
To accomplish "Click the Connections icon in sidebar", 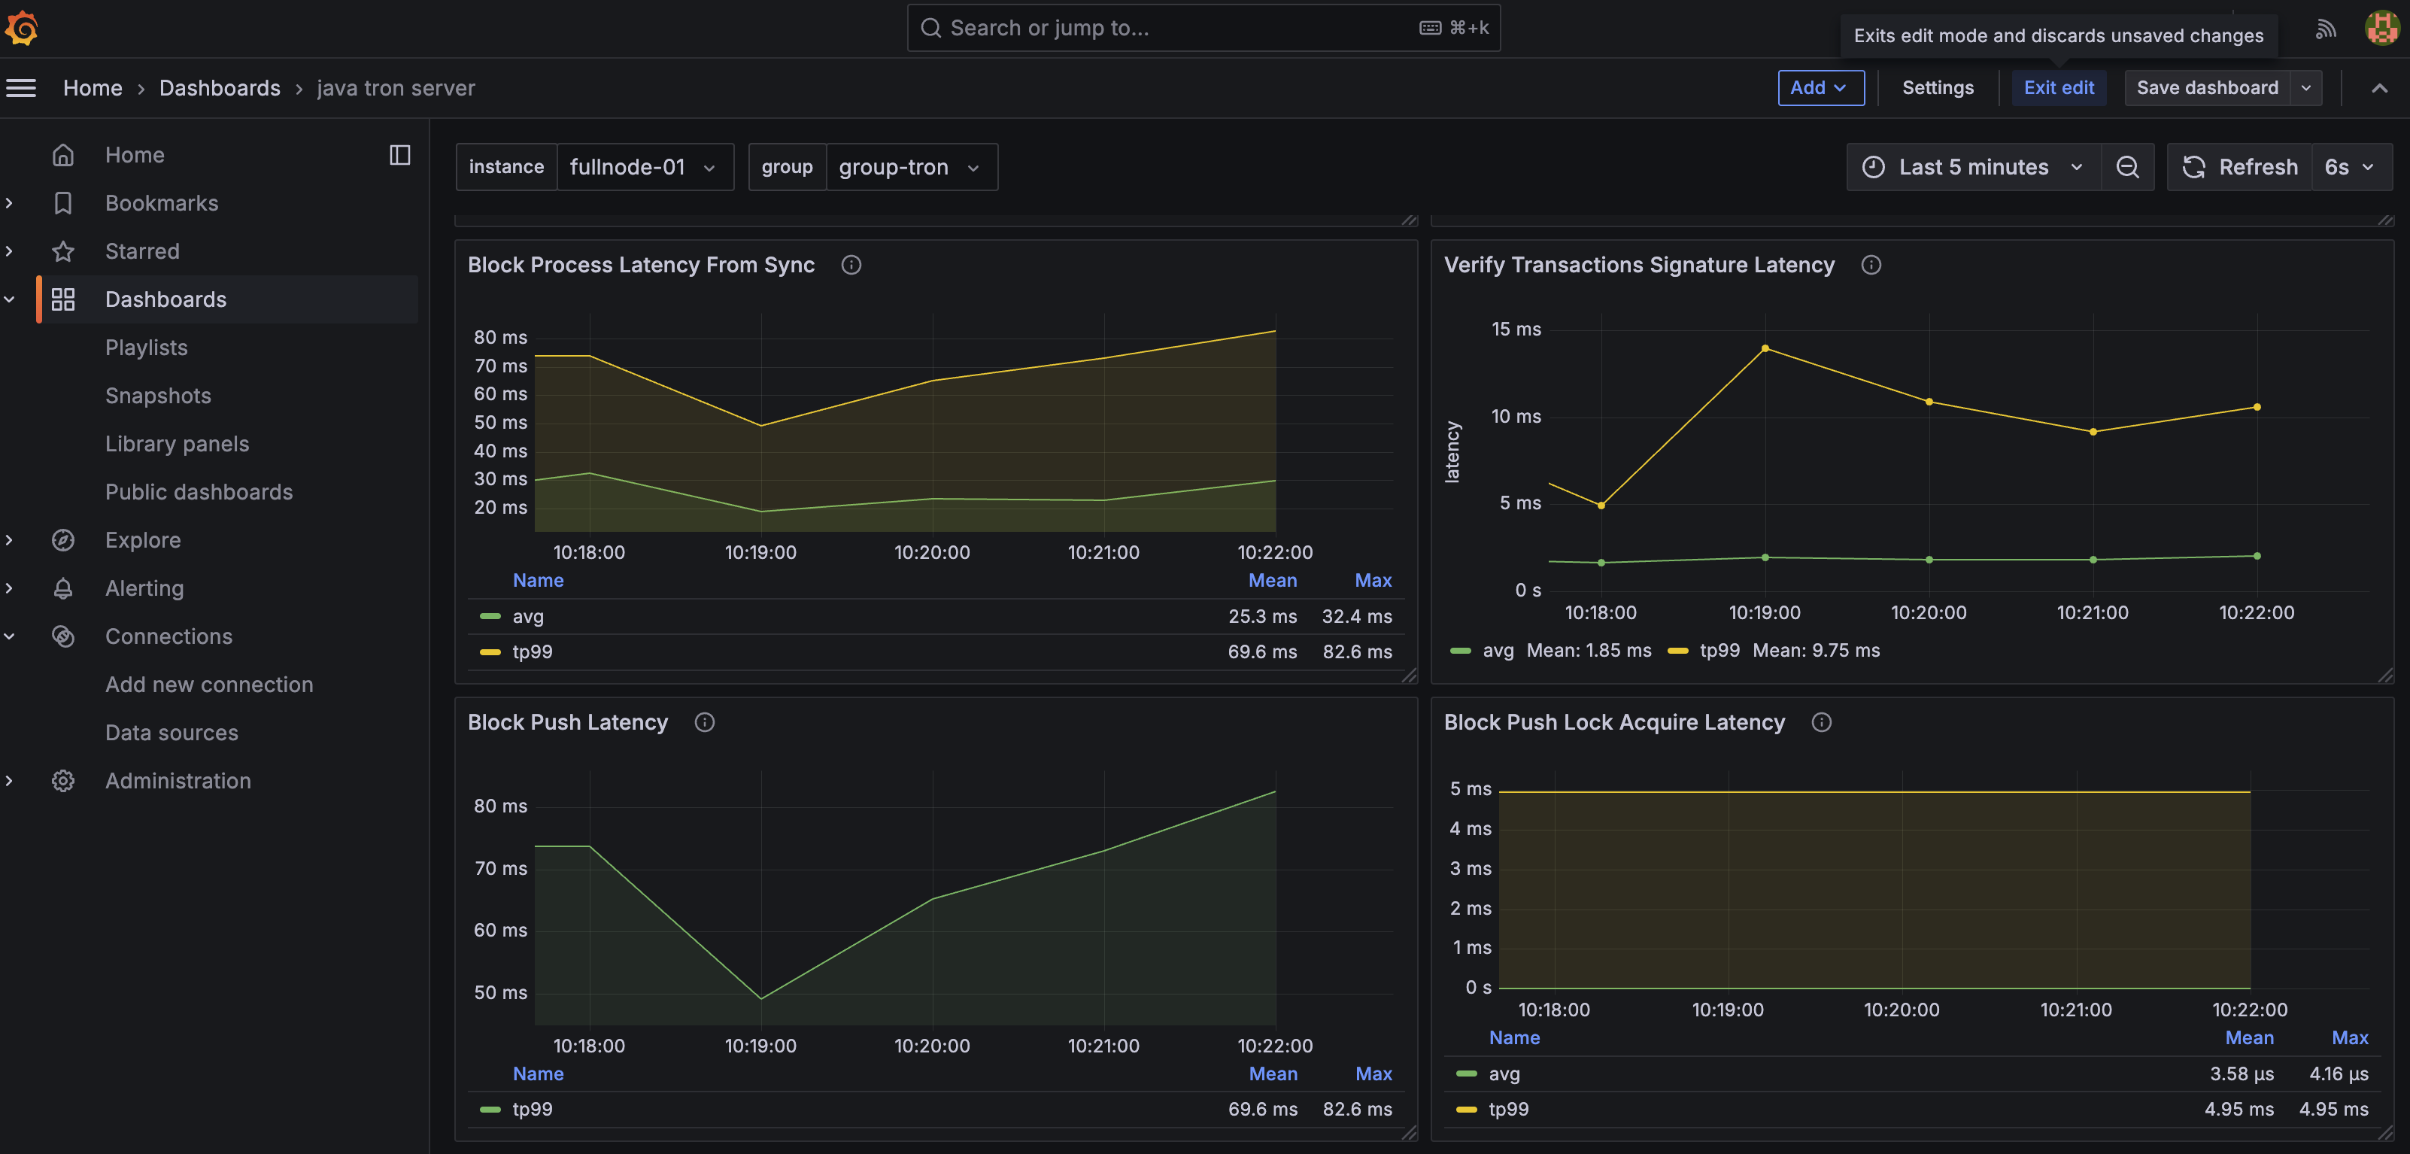I will (62, 636).
